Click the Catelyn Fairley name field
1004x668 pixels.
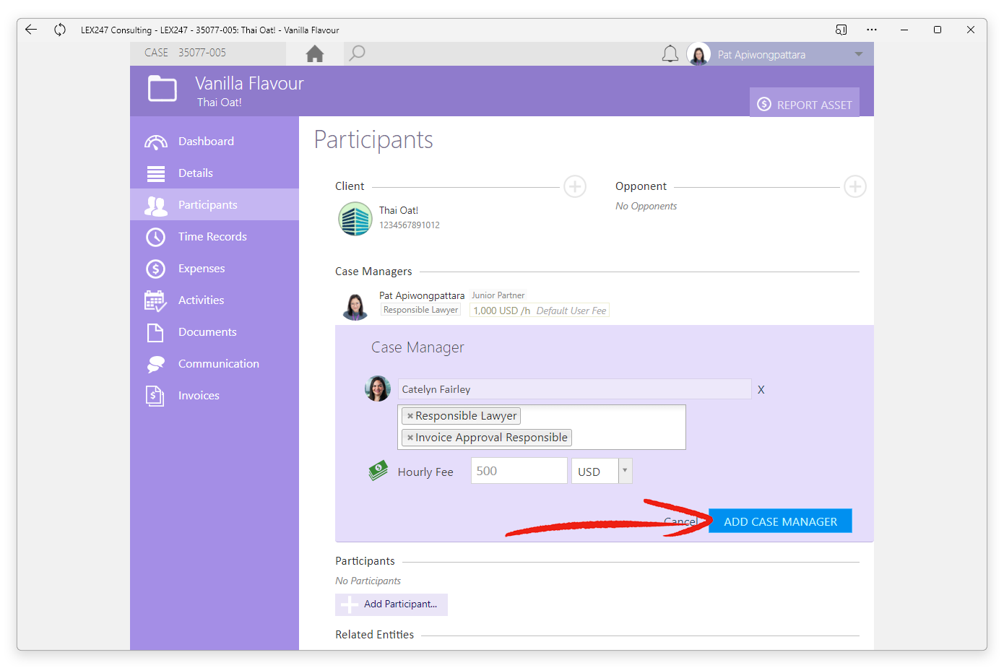click(x=574, y=389)
